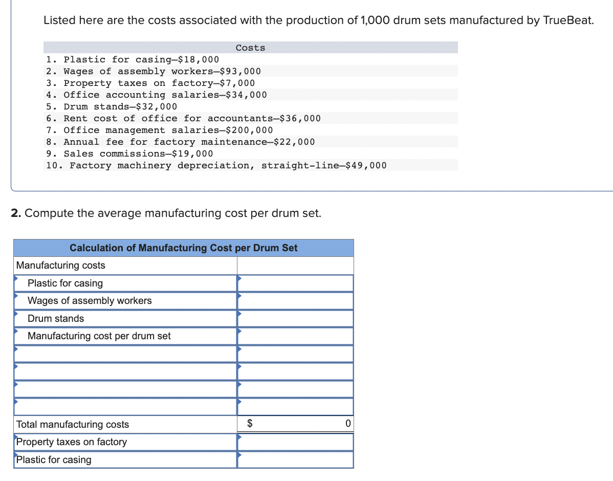Select the Property taxes on factory amount cell
Image resolution: width=613 pixels, height=481 pixels.
click(x=295, y=442)
